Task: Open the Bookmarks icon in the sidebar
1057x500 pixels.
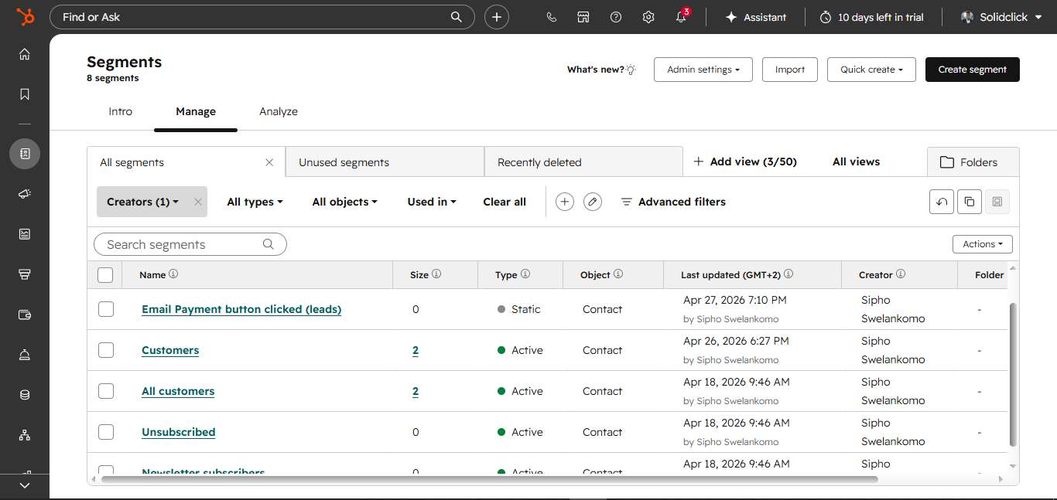Action: (25, 94)
